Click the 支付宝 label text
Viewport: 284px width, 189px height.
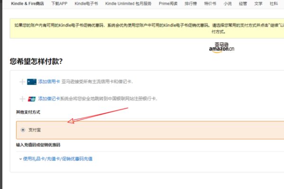[x=35, y=130]
